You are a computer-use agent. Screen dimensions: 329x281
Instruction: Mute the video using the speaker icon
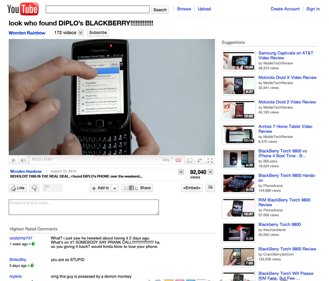click(x=23, y=160)
